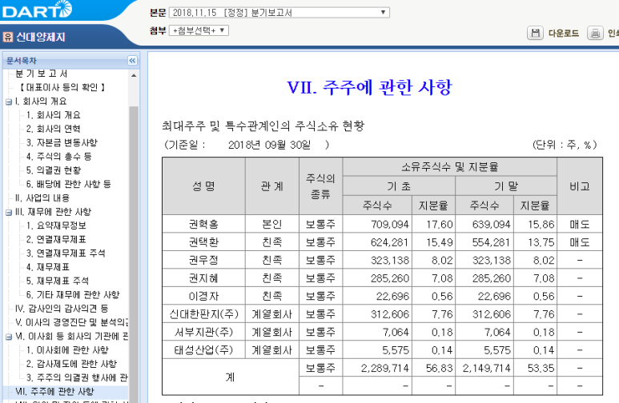619x403 pixels.
Task: Go to II. 사업의 내용 section
Action: click(x=42, y=198)
